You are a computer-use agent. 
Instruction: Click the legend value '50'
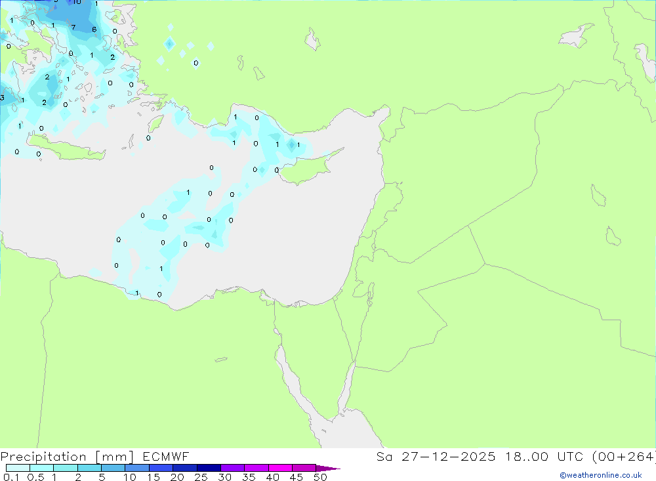(x=321, y=477)
